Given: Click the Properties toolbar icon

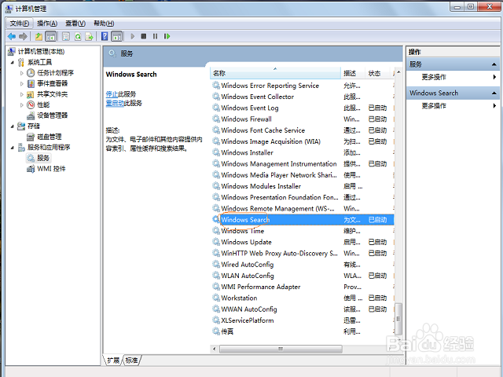Looking at the screenshot, I should click(x=66, y=37).
